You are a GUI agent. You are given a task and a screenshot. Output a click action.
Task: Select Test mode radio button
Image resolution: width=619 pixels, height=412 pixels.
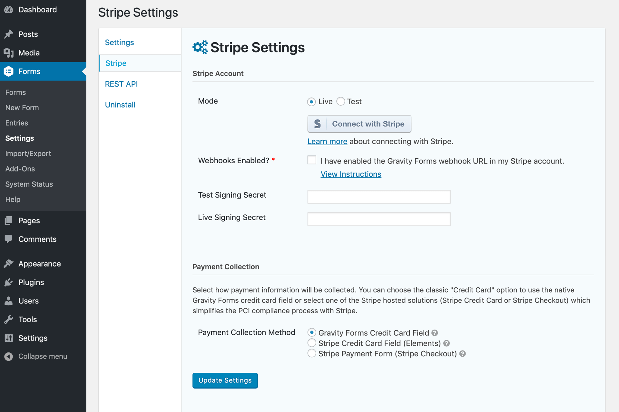(341, 102)
